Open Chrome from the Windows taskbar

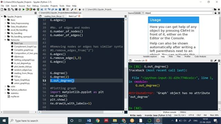[97, 121]
